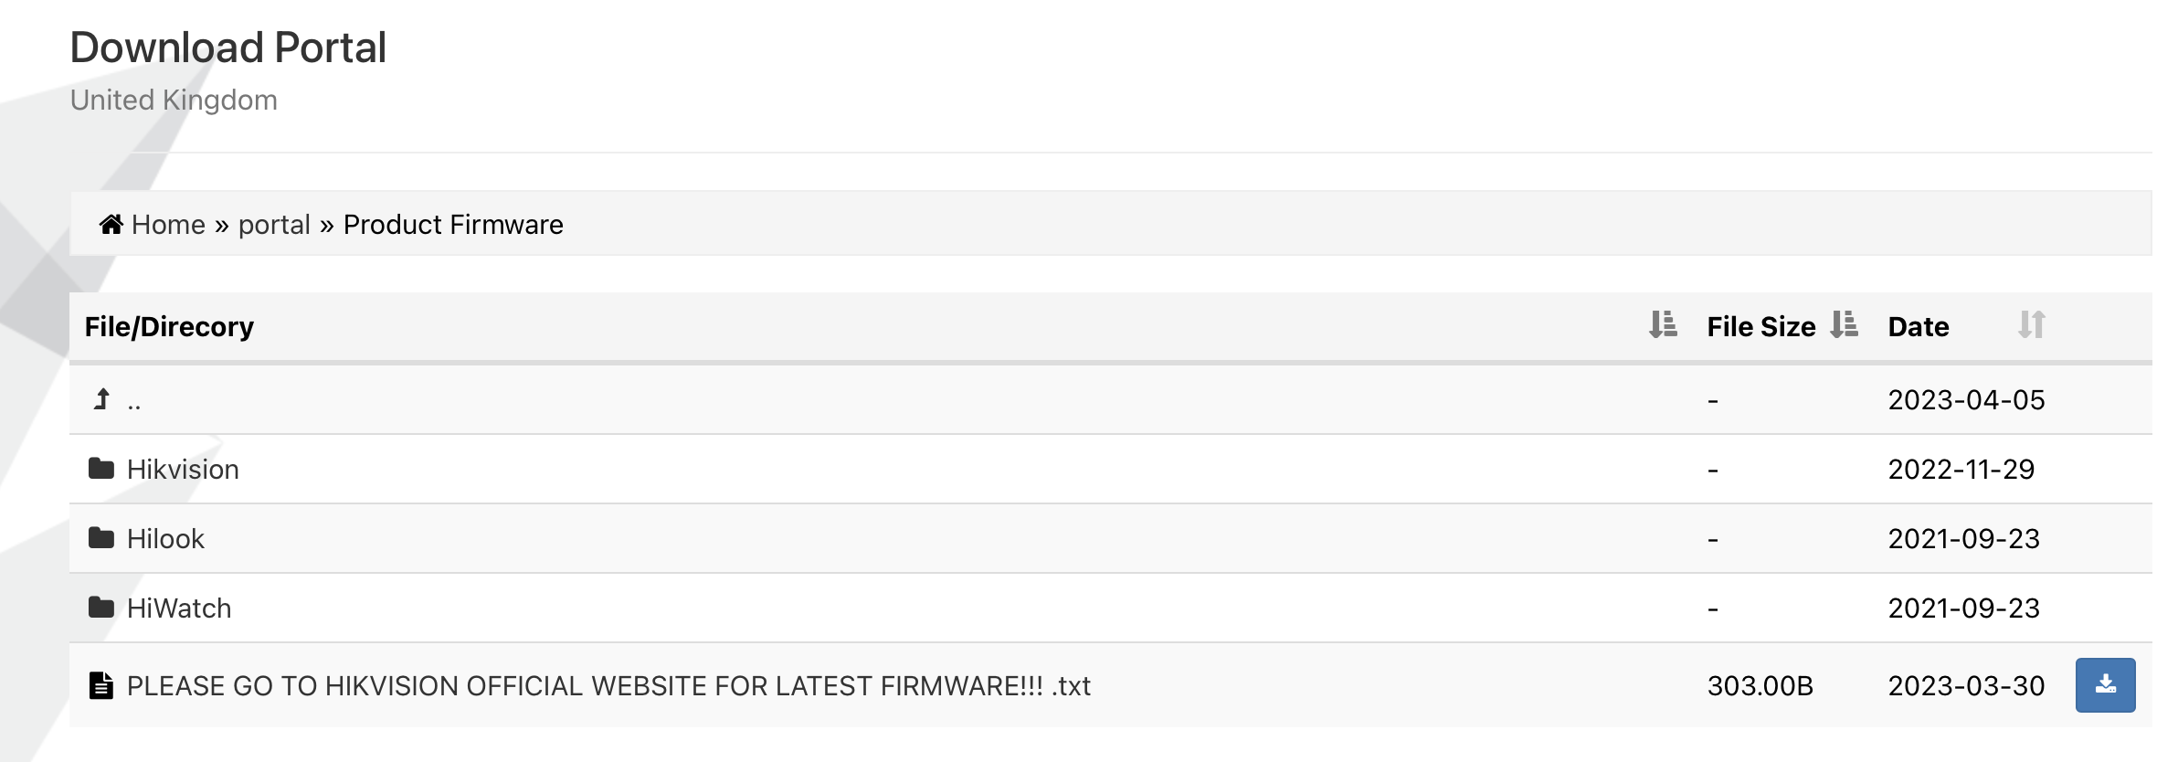Sort the list by File Size
The image size is (2178, 762).
click(x=1845, y=325)
